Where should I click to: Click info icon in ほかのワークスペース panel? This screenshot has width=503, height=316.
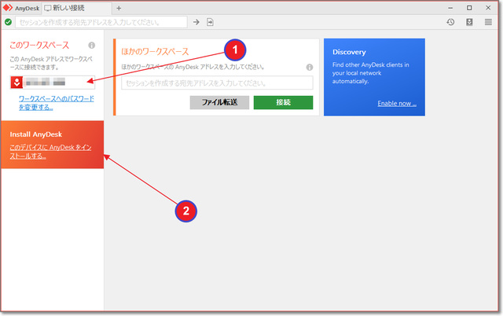click(x=309, y=68)
